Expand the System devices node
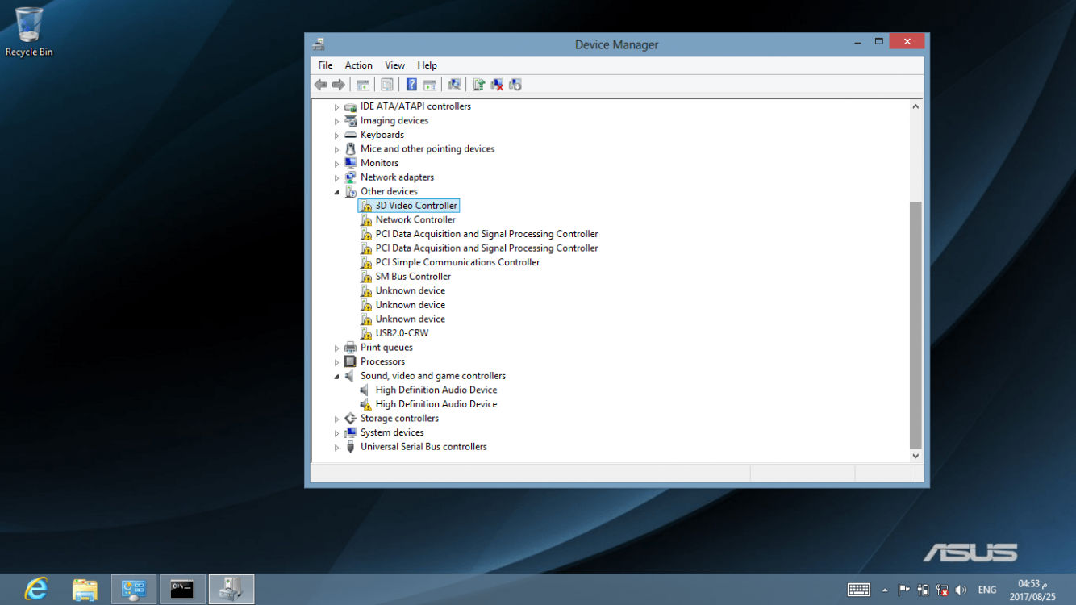1076x605 pixels. (337, 433)
